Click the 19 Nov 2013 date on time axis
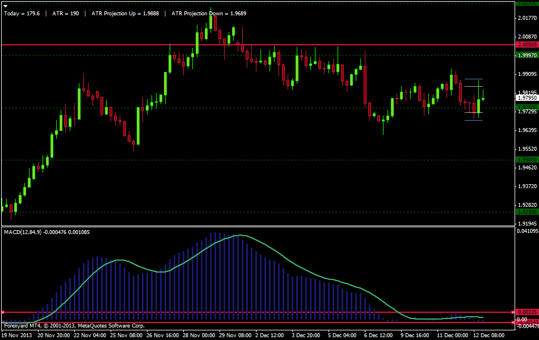The height and width of the screenshot is (340, 539). 16,335
